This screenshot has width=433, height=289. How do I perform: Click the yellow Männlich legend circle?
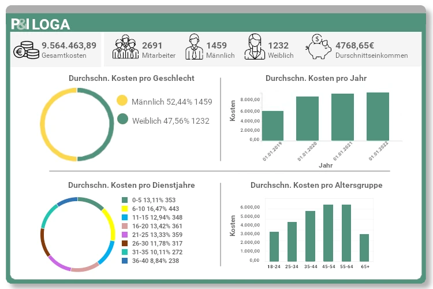tap(122, 101)
